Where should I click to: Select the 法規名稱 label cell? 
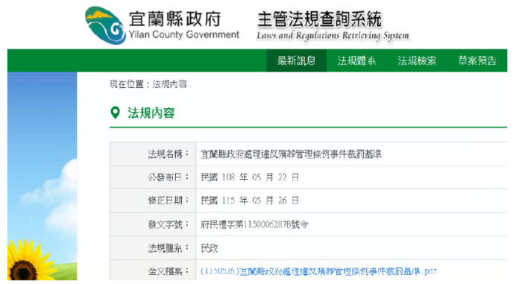[153, 154]
